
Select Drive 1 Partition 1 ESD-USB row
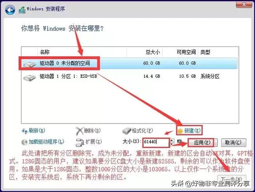(x=129, y=76)
